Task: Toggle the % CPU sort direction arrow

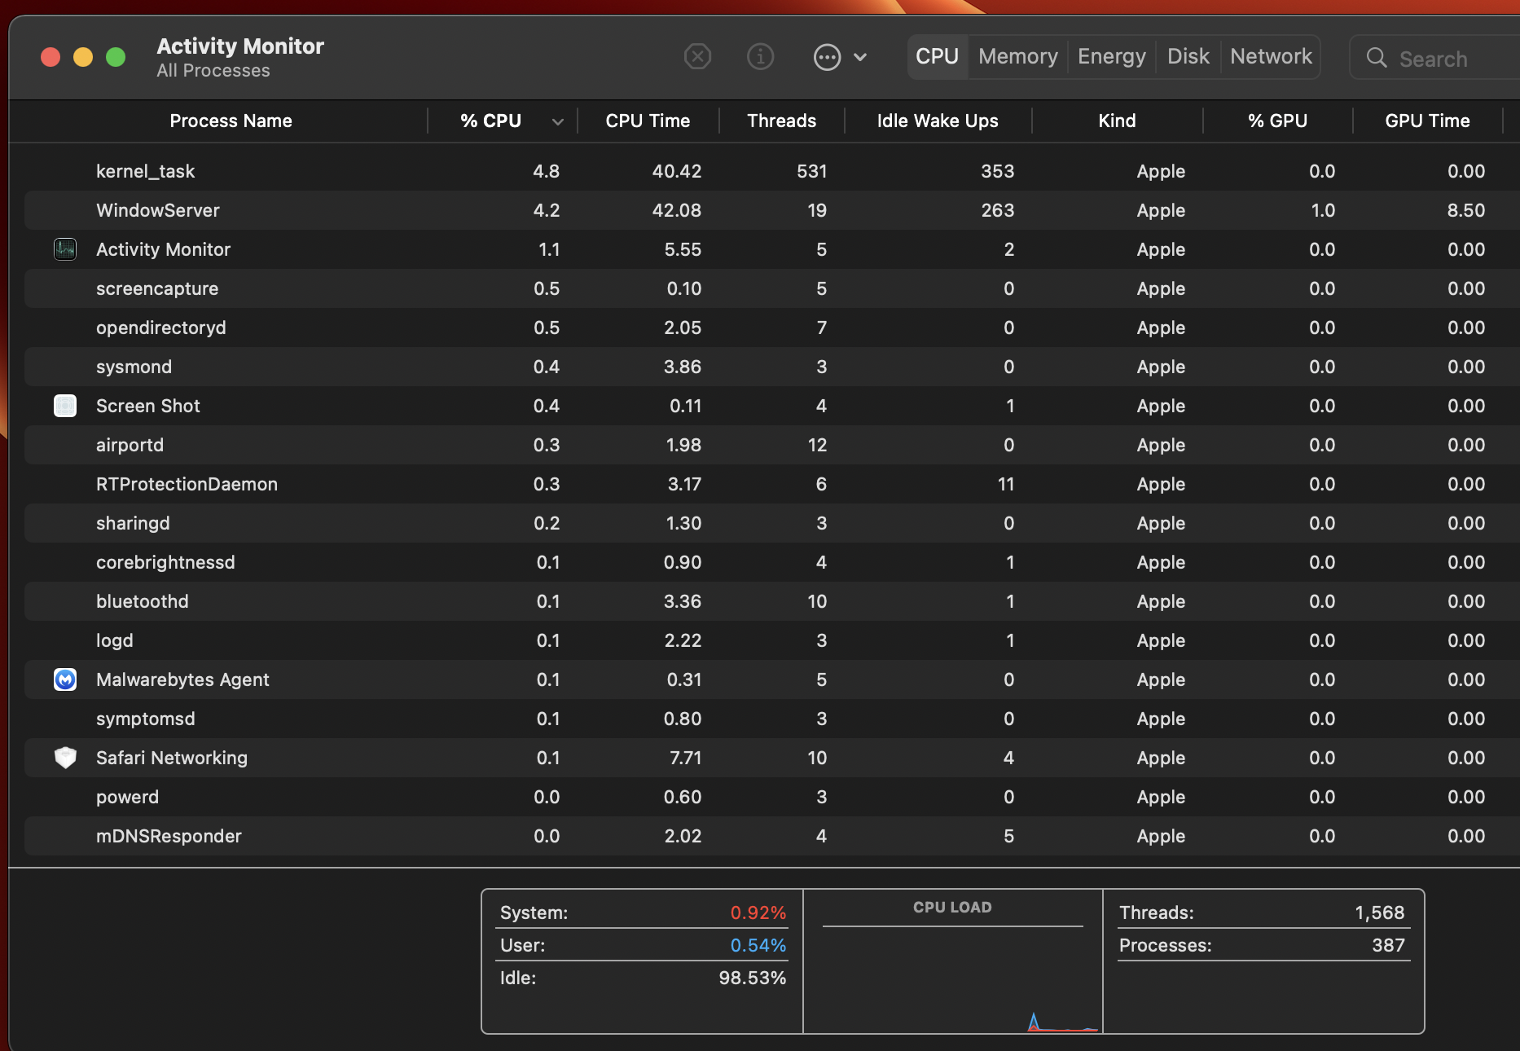Action: [558, 121]
